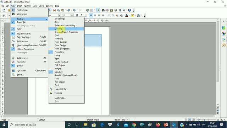Click the Paste clipboard icon

[x=63, y=10]
